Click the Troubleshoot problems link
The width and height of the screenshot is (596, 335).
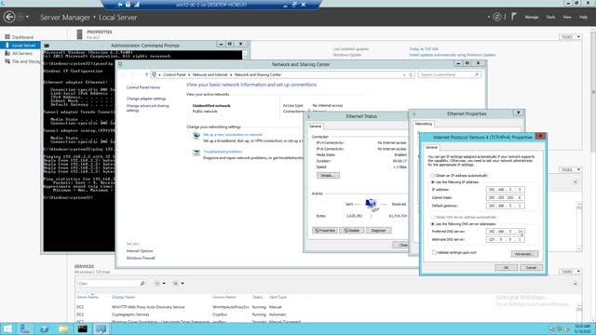[223, 152]
